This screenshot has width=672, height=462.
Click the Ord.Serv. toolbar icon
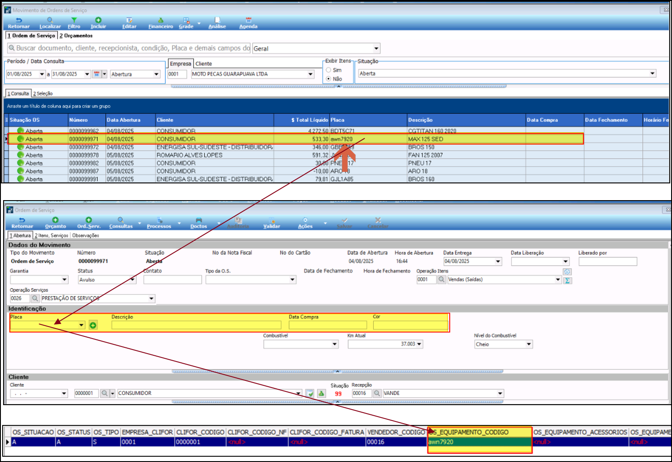[89, 220]
